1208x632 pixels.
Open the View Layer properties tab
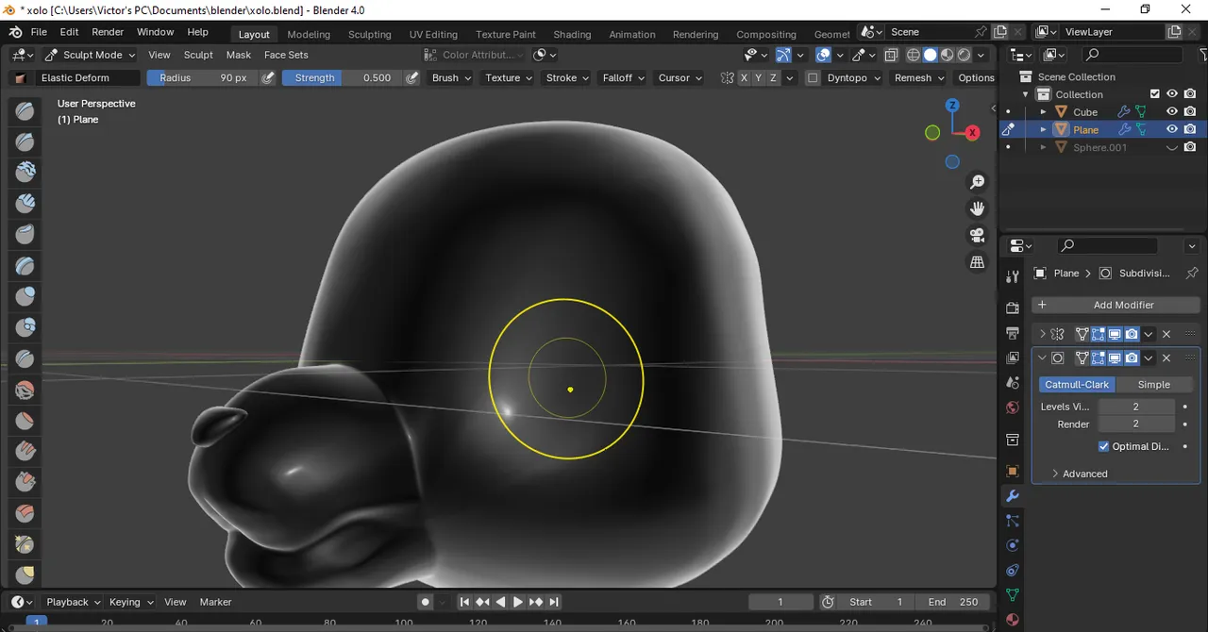click(x=1013, y=358)
